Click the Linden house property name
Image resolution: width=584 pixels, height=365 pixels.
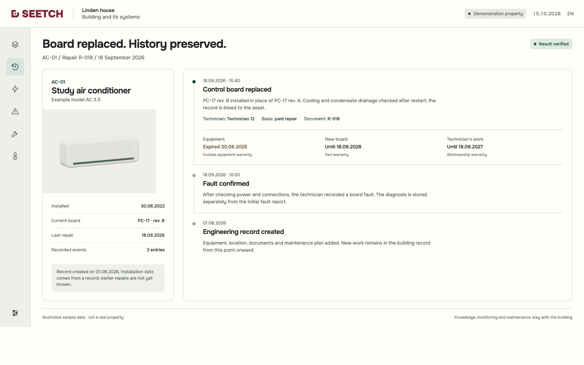(98, 10)
